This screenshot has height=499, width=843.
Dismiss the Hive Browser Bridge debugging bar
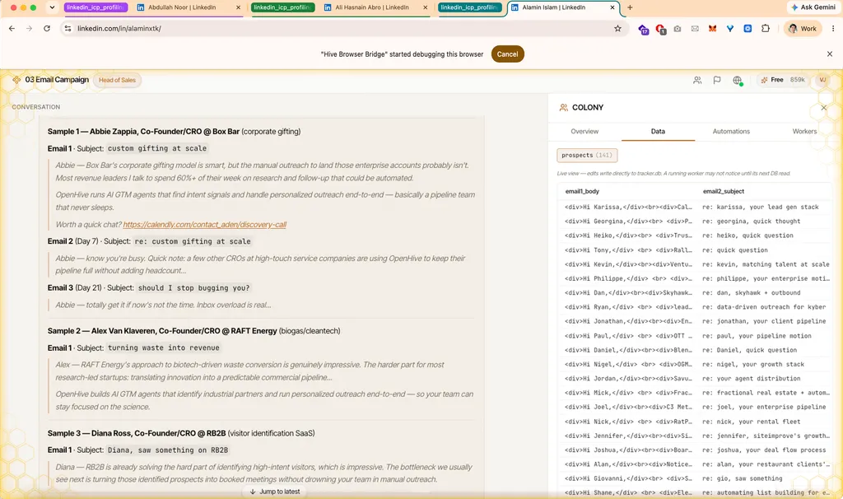(830, 54)
